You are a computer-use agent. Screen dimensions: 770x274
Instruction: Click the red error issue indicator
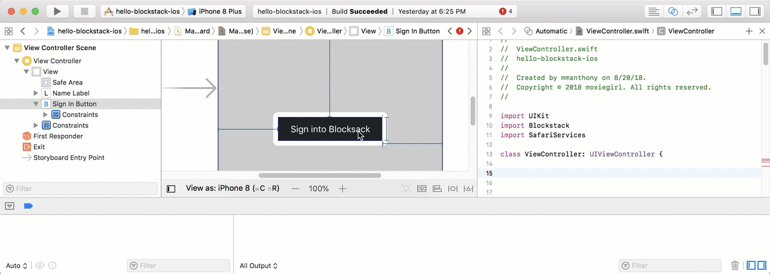tap(505, 11)
